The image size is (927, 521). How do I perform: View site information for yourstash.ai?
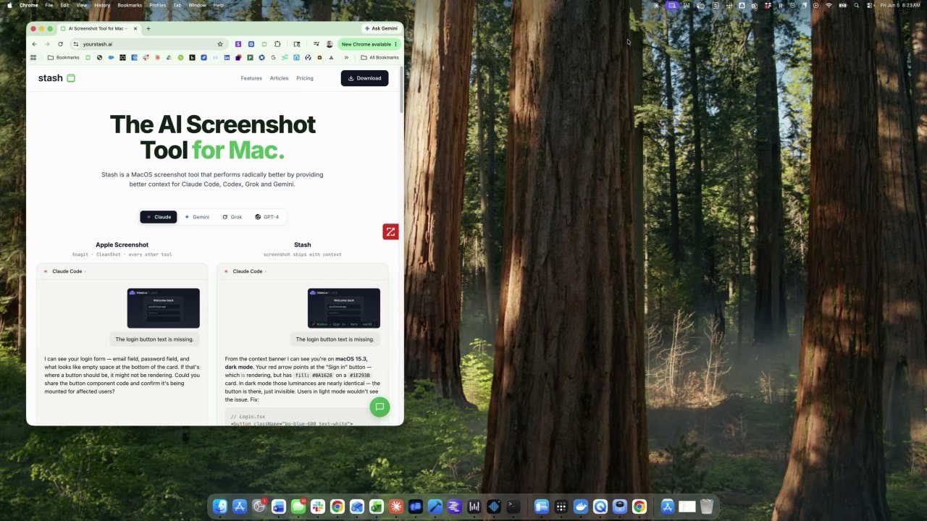coord(76,44)
